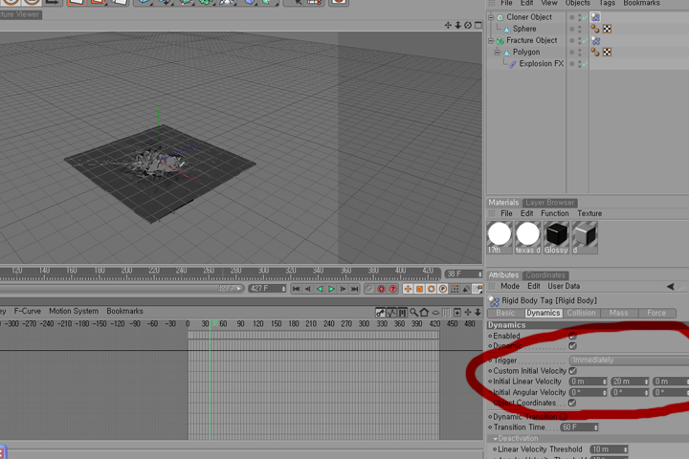Toggle position keyframe recording icon
Image resolution: width=689 pixels, height=459 pixels.
point(408,289)
